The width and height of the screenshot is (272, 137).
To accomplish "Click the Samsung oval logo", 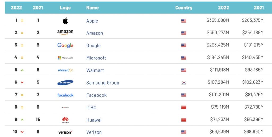I will pos(65,83).
